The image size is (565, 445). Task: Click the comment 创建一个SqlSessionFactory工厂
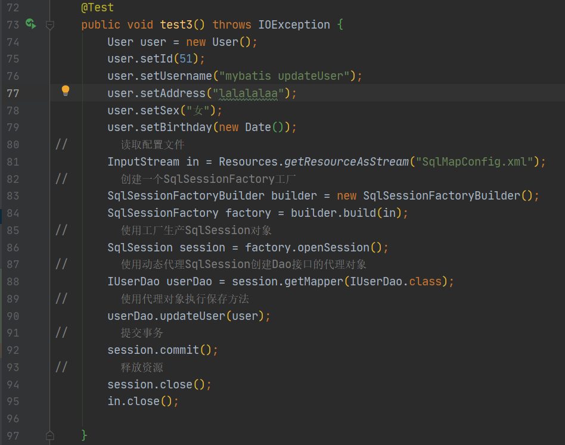tap(208, 179)
